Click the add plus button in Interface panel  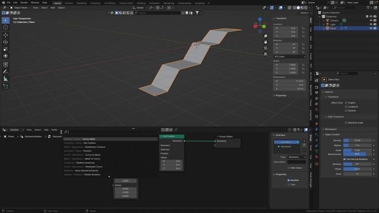[x=304, y=141]
